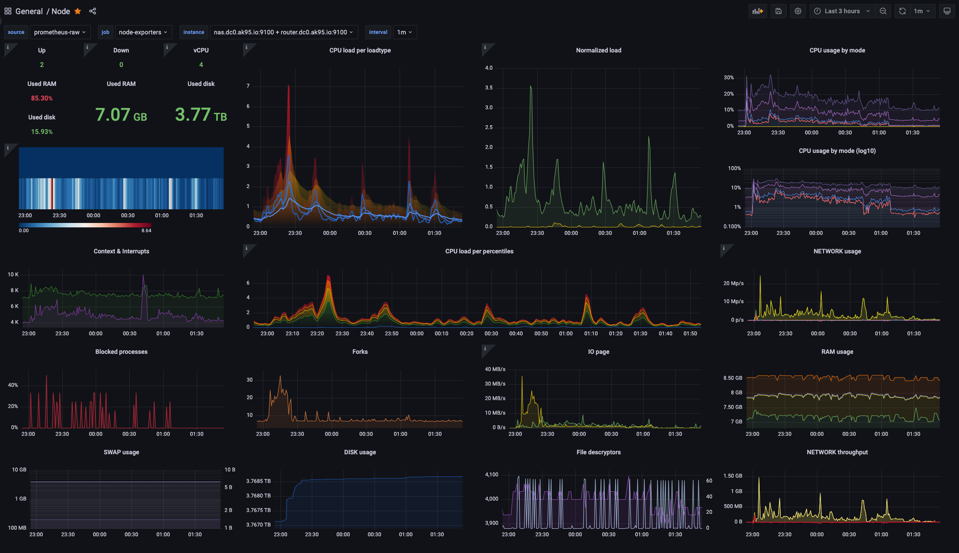Viewport: 959px width, 553px height.
Task: Cycle view mode with the monitor icon
Action: [x=947, y=11]
